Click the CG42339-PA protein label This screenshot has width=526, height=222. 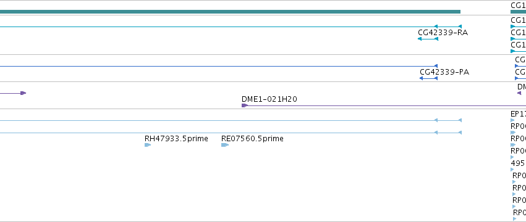click(444, 72)
